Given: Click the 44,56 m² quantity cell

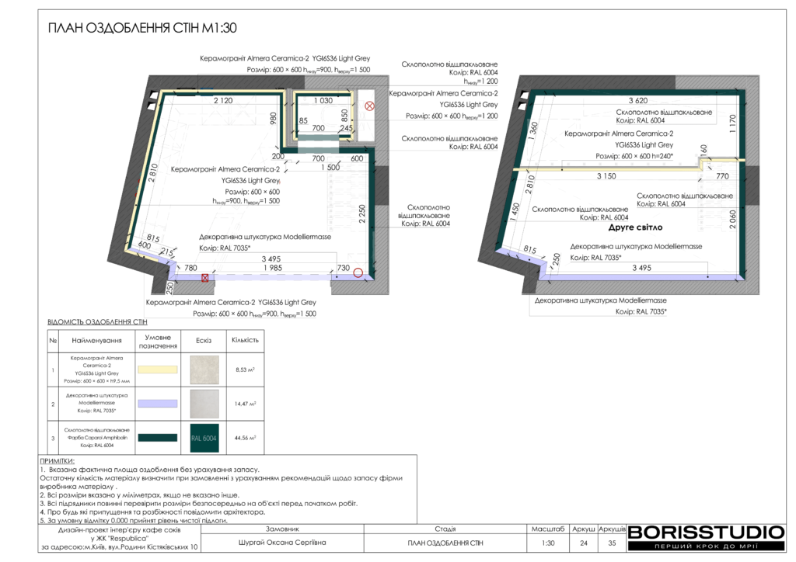Looking at the screenshot, I should 246,438.
